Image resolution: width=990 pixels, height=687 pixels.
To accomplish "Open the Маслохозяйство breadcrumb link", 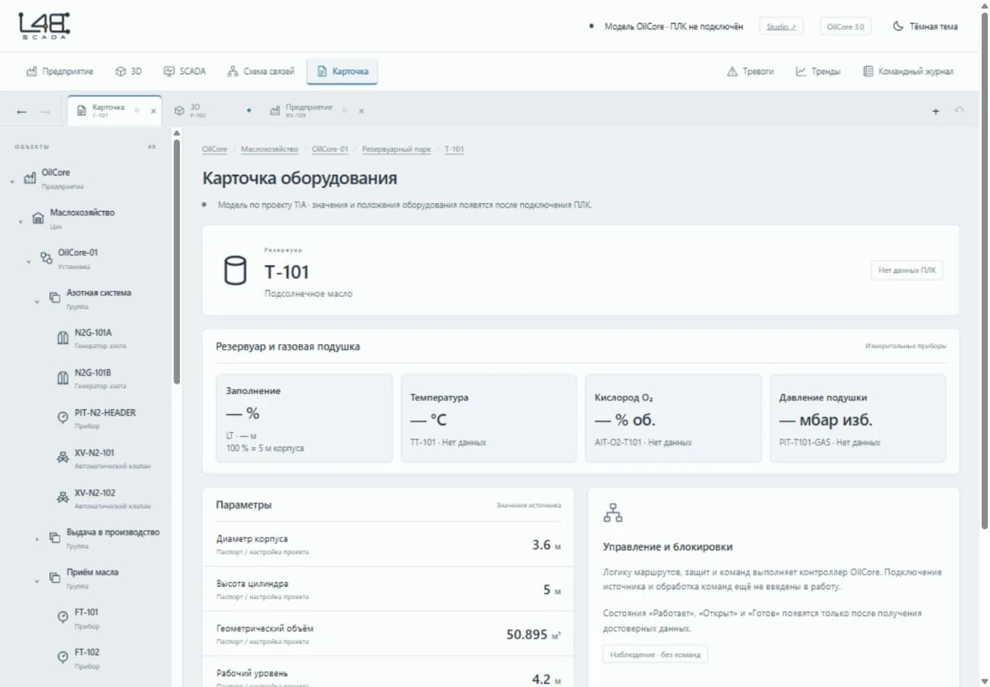I will click(x=270, y=149).
